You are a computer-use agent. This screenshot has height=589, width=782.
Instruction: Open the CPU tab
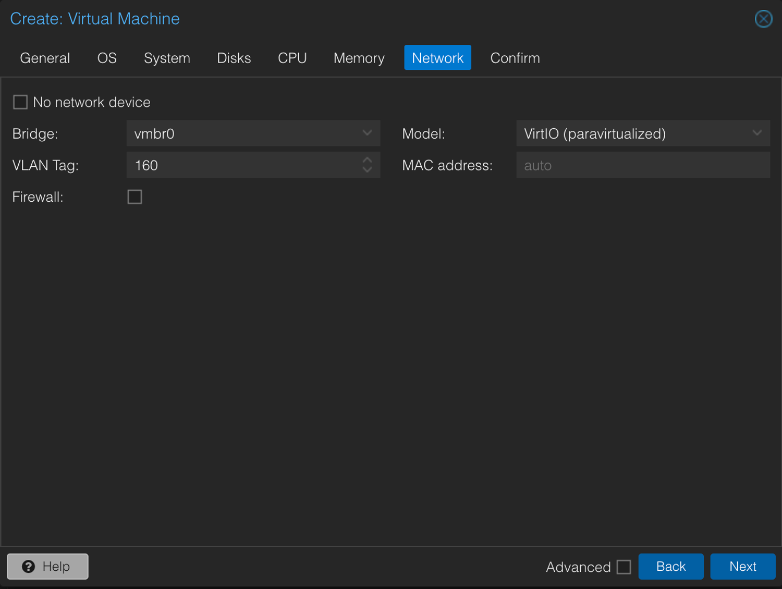click(x=292, y=58)
